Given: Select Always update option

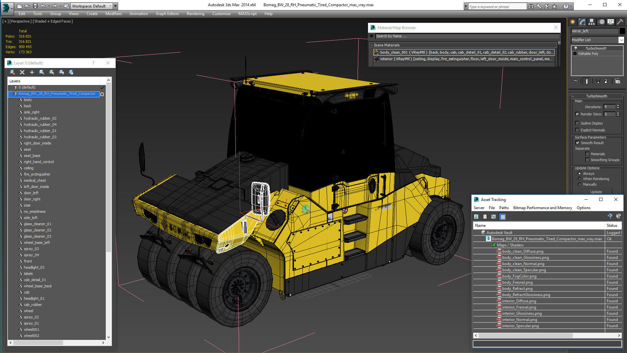Looking at the screenshot, I should click(580, 174).
